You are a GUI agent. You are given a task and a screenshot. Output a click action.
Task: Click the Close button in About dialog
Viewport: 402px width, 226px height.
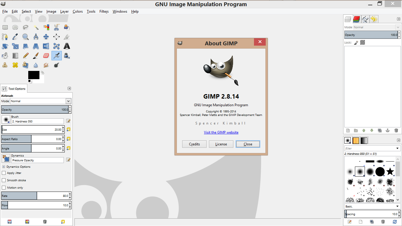tap(248, 144)
